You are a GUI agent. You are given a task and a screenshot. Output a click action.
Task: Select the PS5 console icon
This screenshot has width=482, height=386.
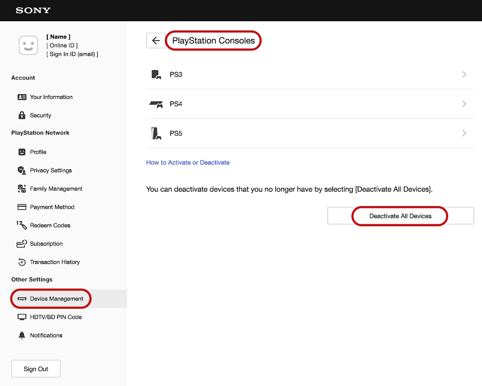(x=155, y=133)
